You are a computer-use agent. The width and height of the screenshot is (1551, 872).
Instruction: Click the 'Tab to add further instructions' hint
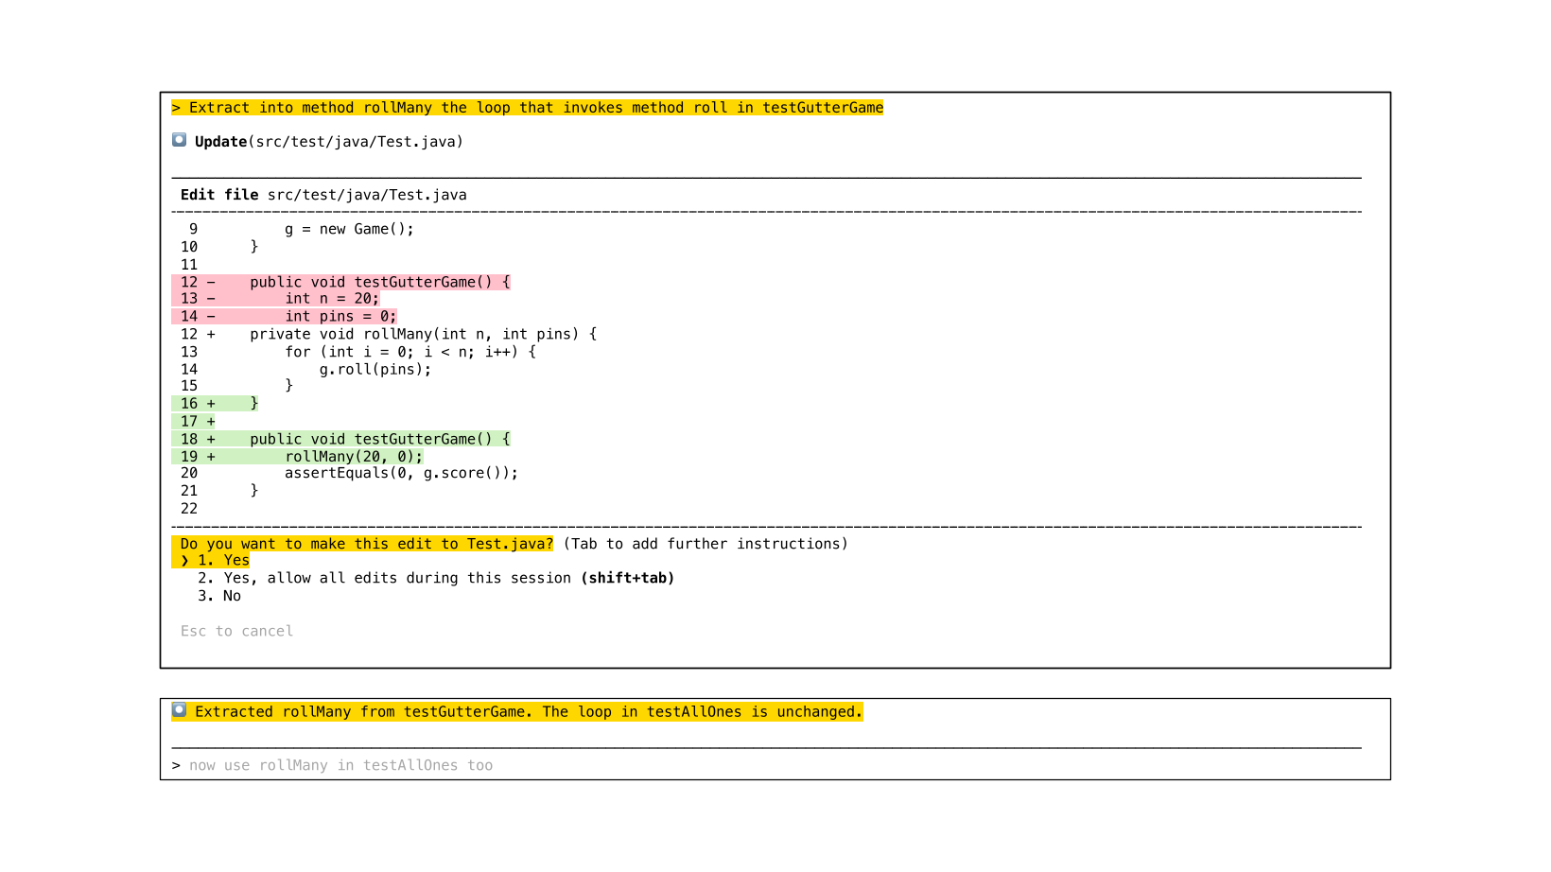point(706,544)
